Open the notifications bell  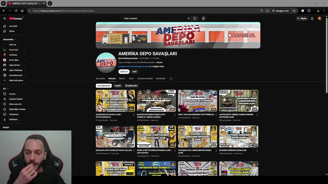(x=312, y=18)
